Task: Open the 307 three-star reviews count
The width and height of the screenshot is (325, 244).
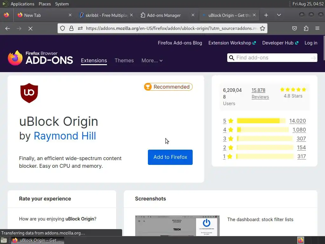Action: coord(301,139)
